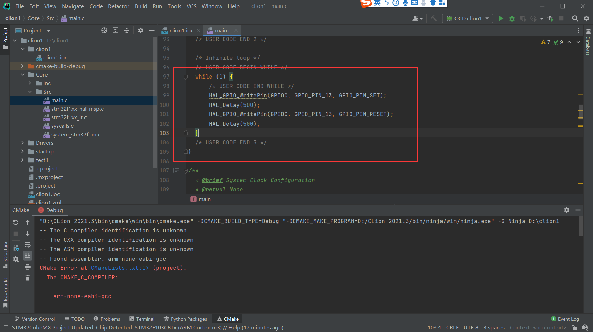Click UTF-8 encoding in status bar
Screen dimensions: 593x332
tap(471, 327)
